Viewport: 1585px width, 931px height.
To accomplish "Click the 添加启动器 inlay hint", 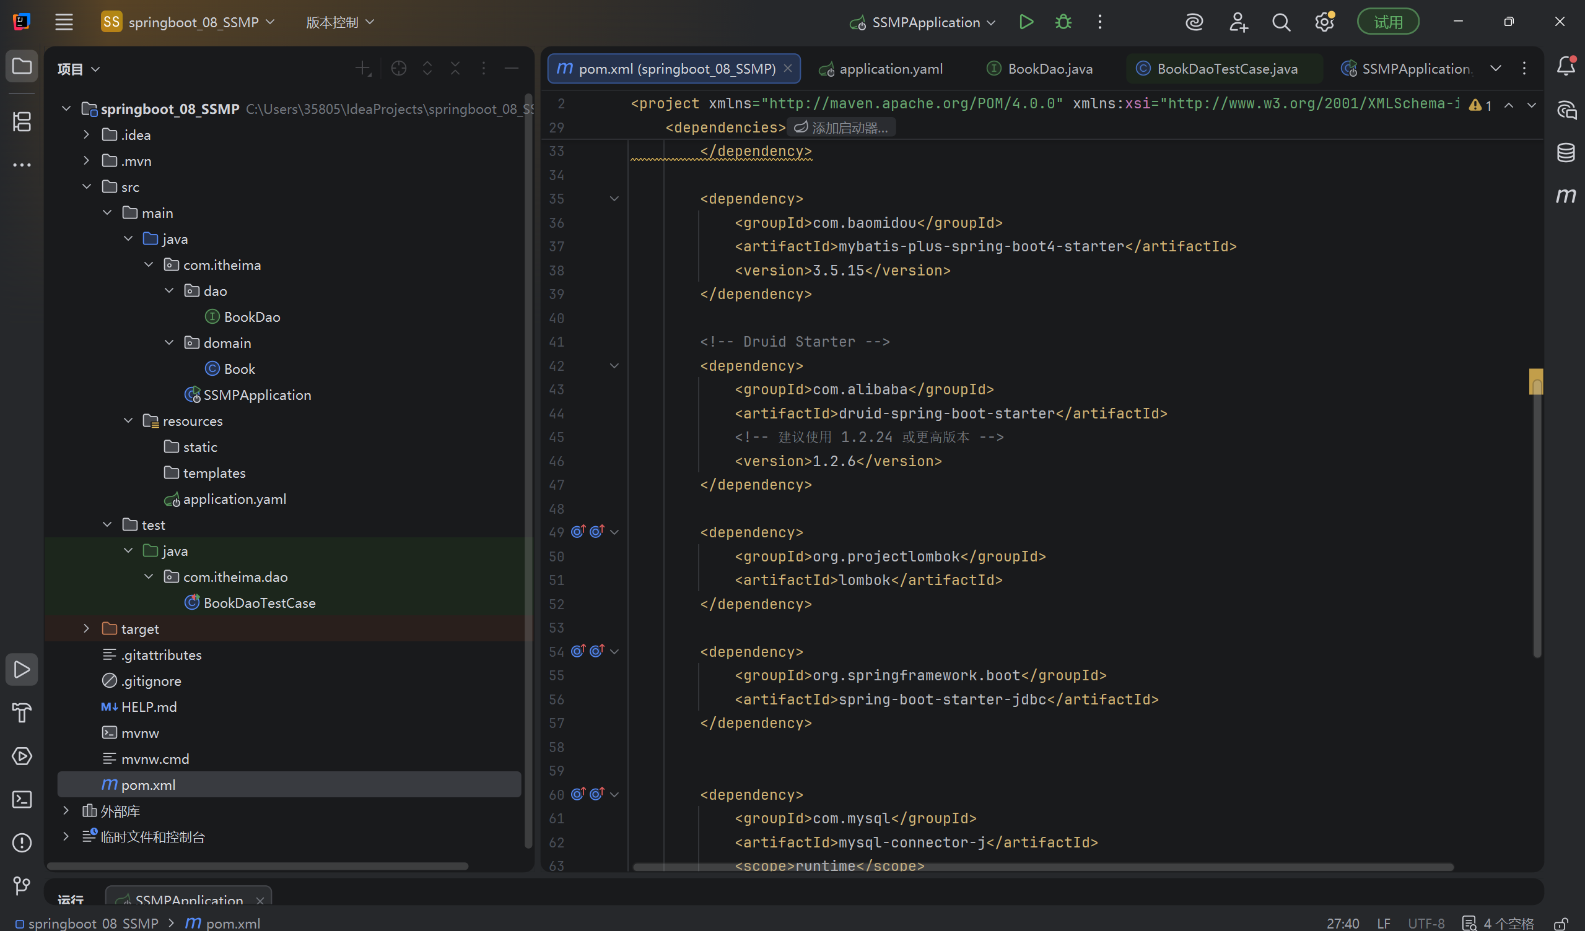I will click(842, 128).
